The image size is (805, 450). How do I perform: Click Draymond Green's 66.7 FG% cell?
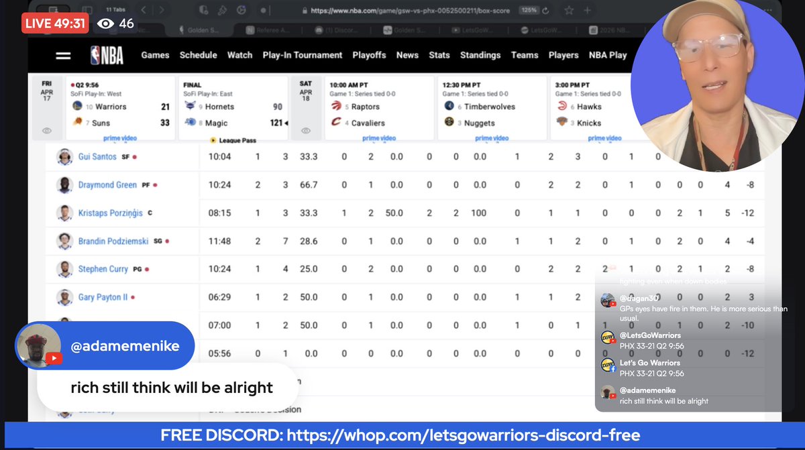309,185
